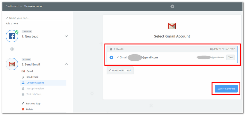245x115 pixels.
Task: Click Save + Continue button
Action: pos(226,89)
